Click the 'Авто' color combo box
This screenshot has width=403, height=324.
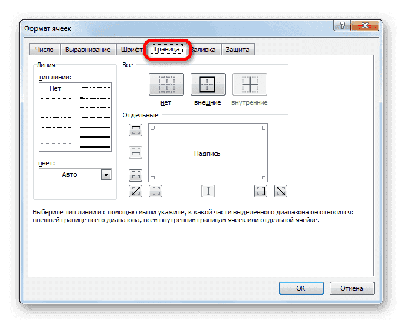tap(70, 174)
